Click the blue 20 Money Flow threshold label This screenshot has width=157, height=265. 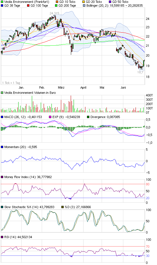[x=147, y=198]
